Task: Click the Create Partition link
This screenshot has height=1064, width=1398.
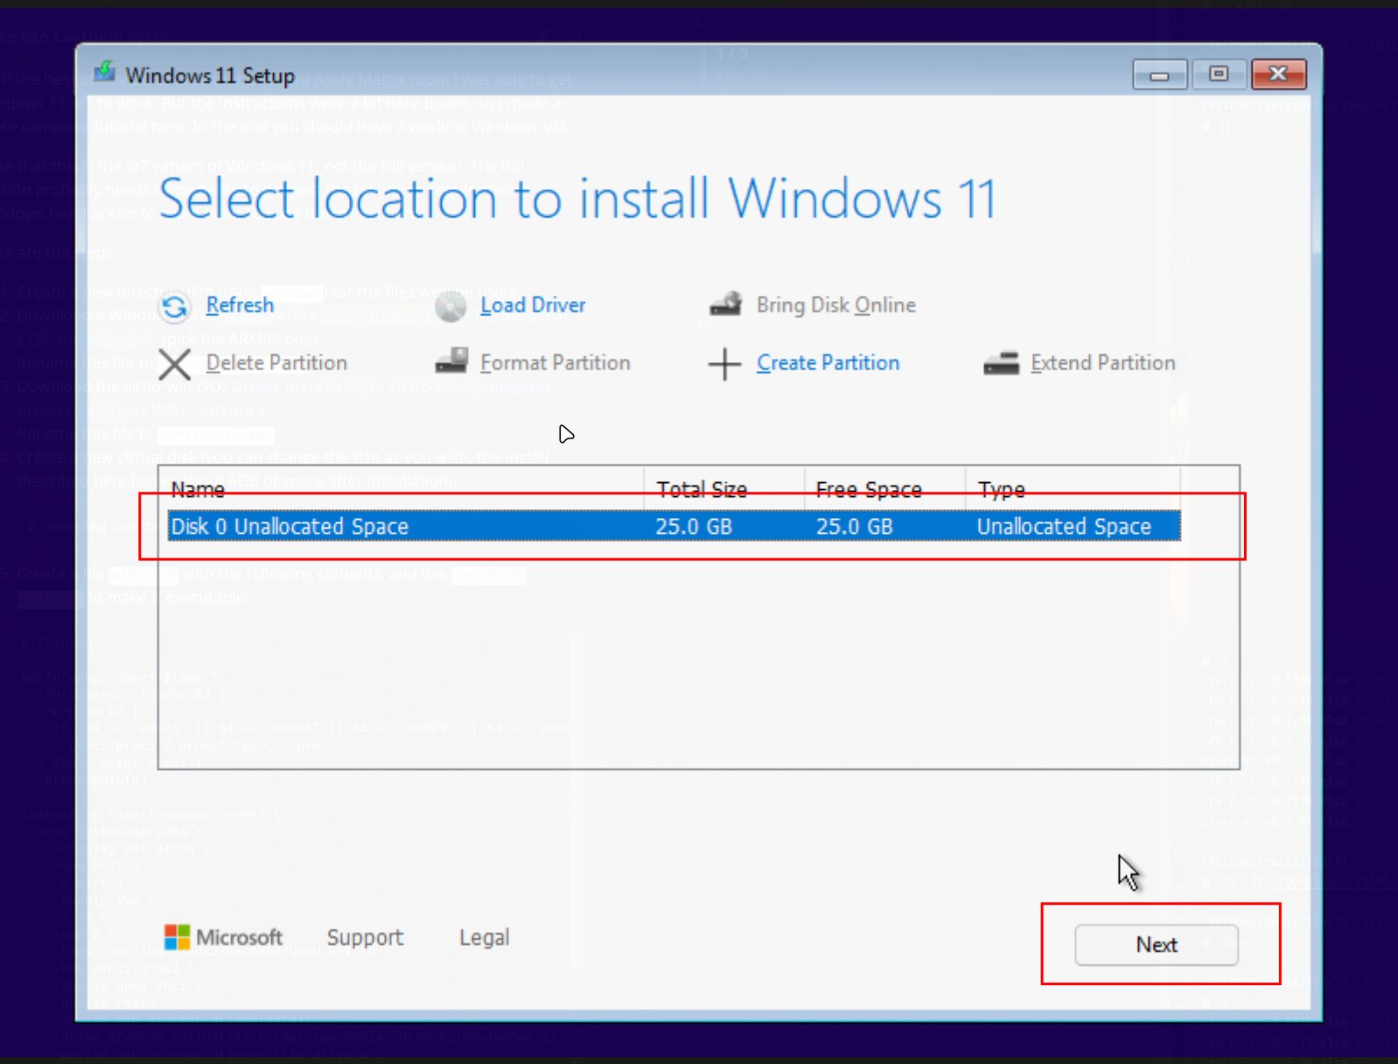Action: [828, 363]
